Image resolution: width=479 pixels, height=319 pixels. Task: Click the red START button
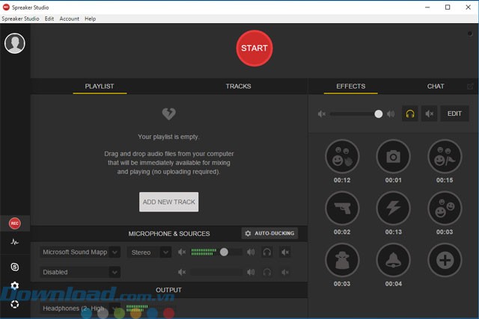254,48
